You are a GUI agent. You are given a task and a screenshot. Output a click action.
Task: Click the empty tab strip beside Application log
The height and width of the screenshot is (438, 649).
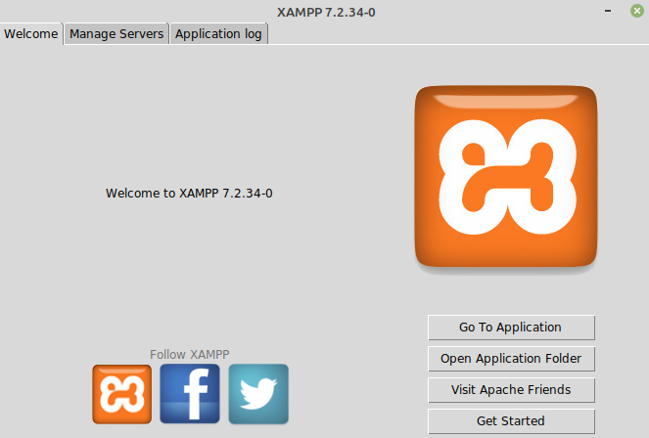(450, 33)
